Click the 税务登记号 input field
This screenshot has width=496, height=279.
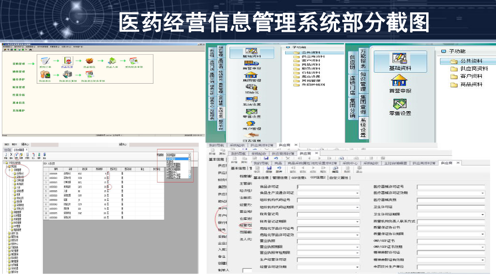coord(328,214)
